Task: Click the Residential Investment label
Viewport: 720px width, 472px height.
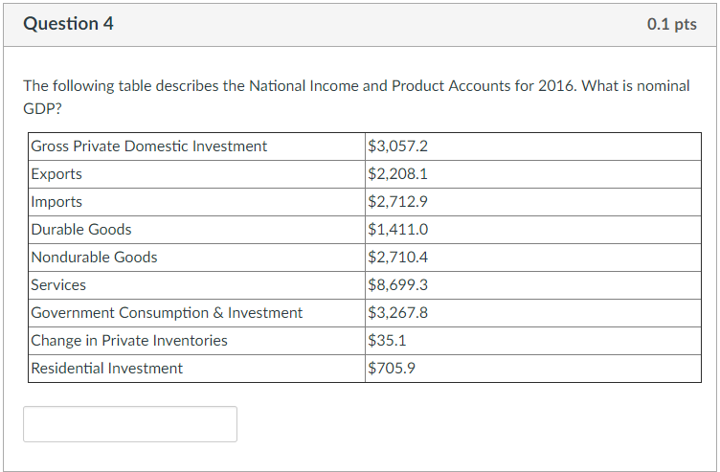Action: (106, 369)
